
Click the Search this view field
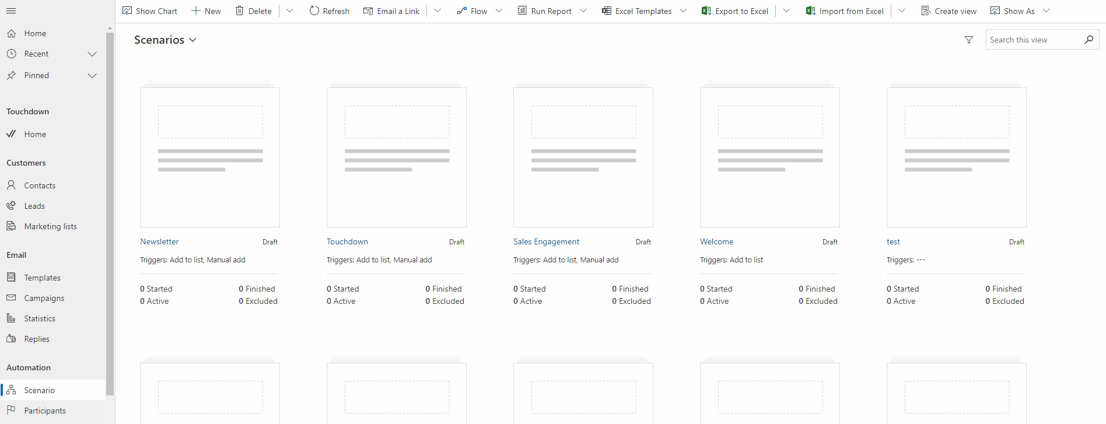(1032, 40)
